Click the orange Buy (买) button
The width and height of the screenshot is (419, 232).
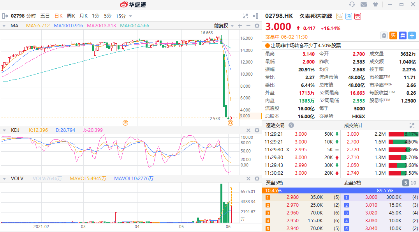click(x=393, y=35)
